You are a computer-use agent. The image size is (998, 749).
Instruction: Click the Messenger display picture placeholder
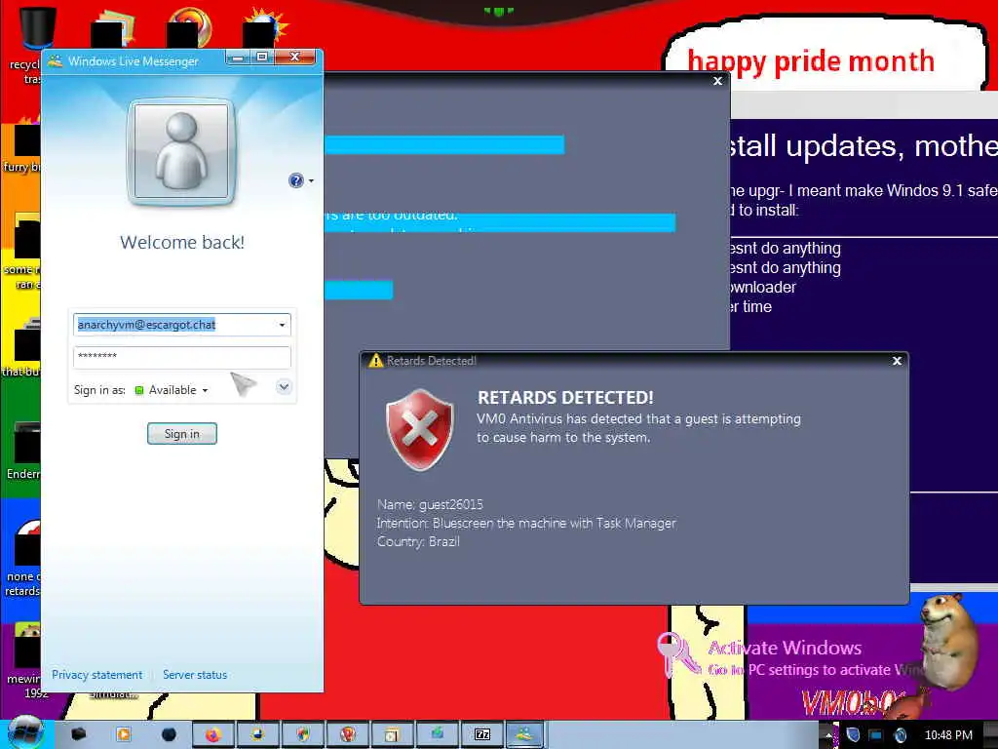click(x=182, y=152)
